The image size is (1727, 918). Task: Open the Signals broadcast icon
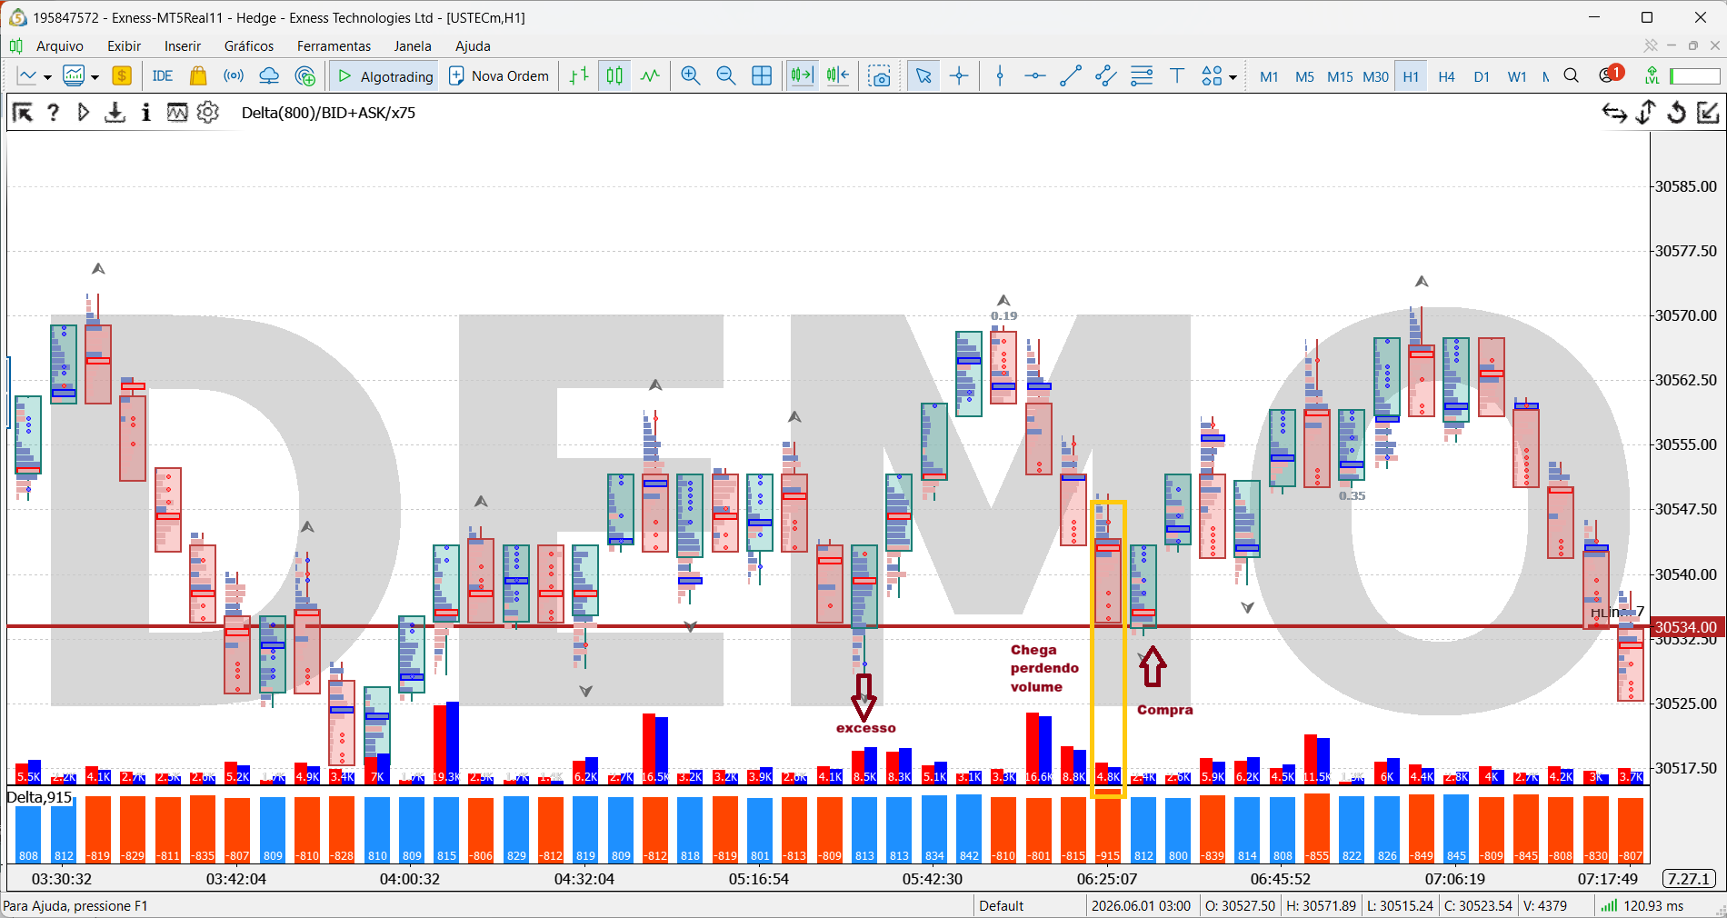coord(234,76)
